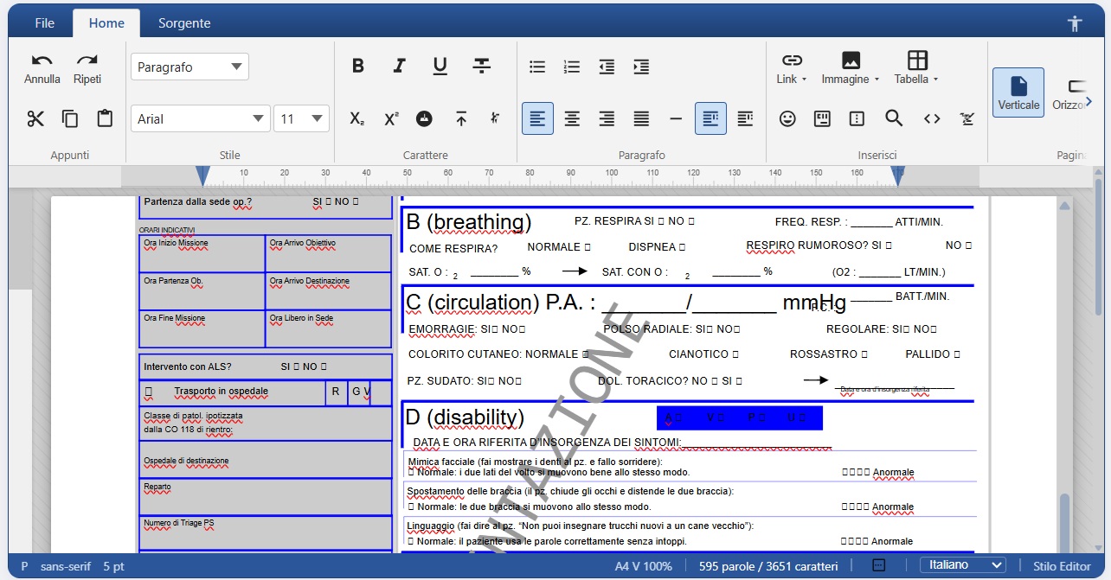
Task: Increase paragraph indent
Action: (x=641, y=67)
